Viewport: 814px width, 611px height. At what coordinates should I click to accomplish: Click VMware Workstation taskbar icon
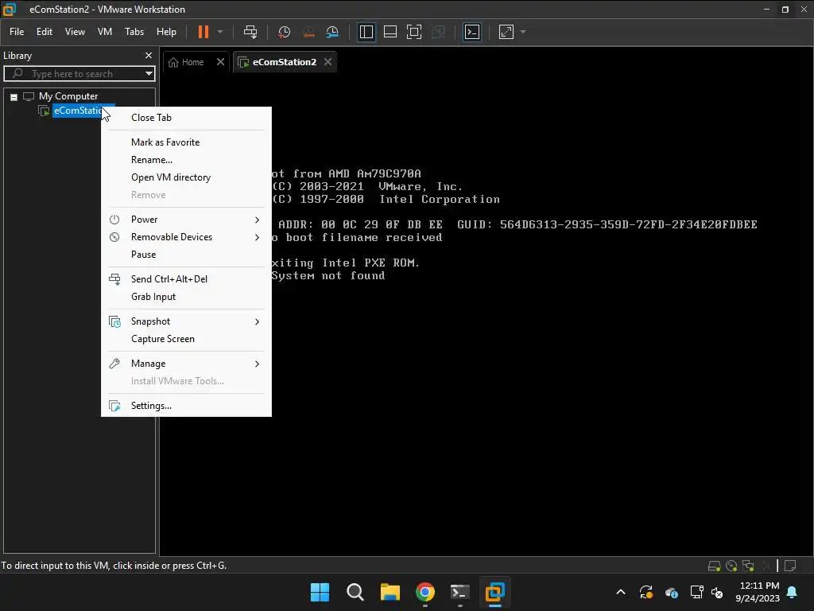point(494,592)
